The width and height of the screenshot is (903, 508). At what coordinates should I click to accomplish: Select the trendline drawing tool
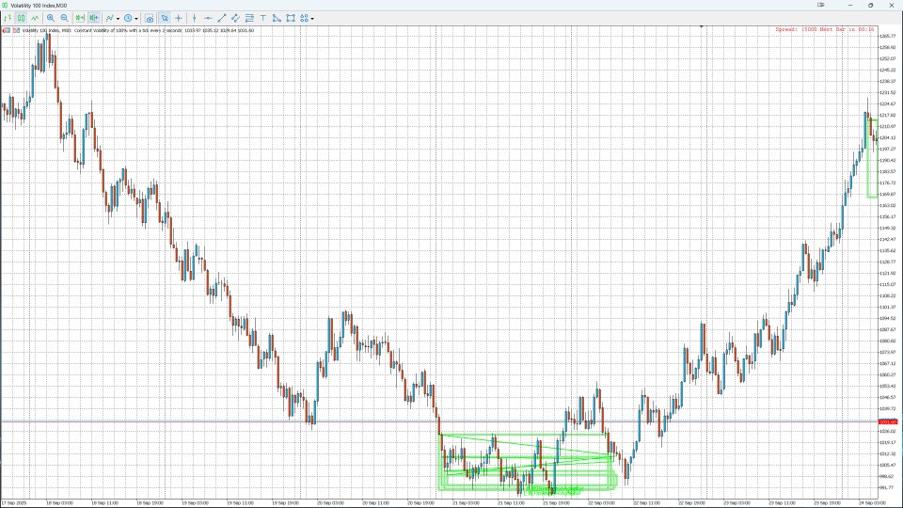click(222, 19)
